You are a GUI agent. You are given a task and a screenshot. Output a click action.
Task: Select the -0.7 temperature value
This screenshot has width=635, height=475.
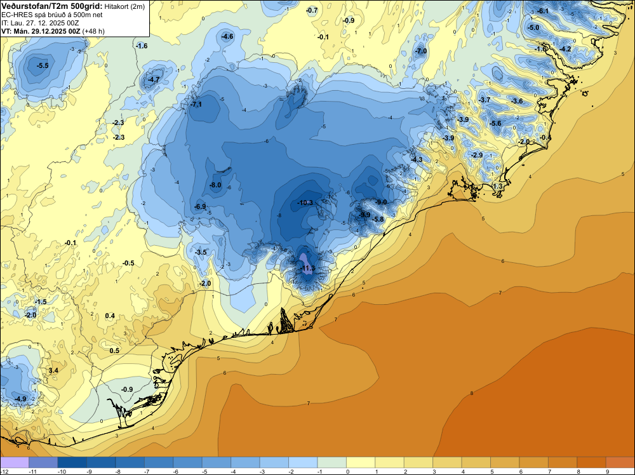tap(312, 11)
